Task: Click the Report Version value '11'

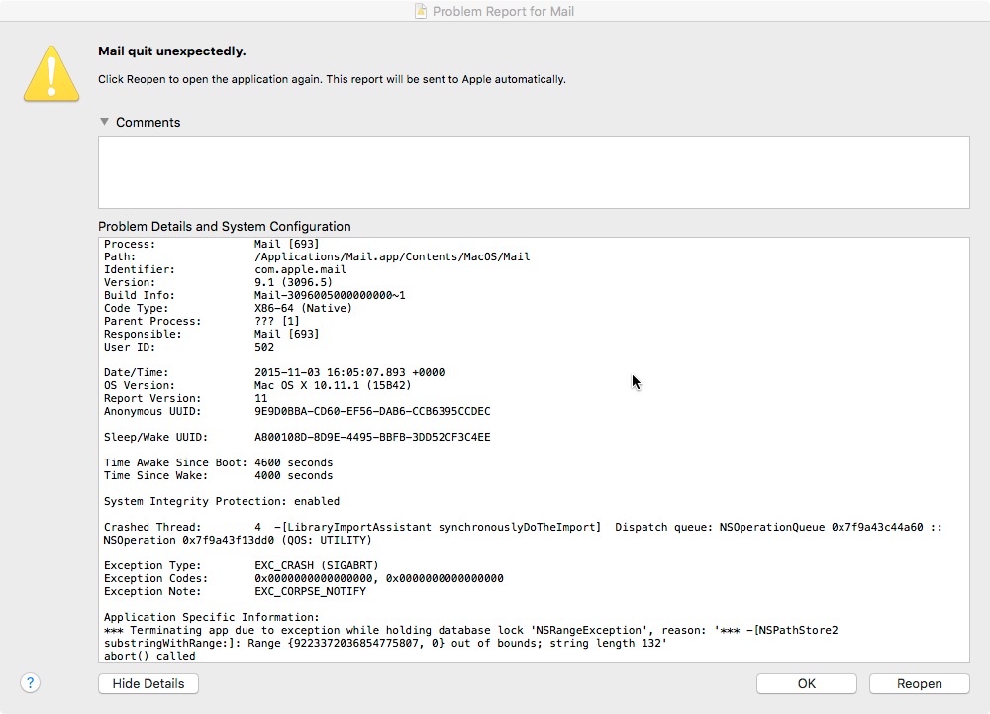Action: (260, 398)
